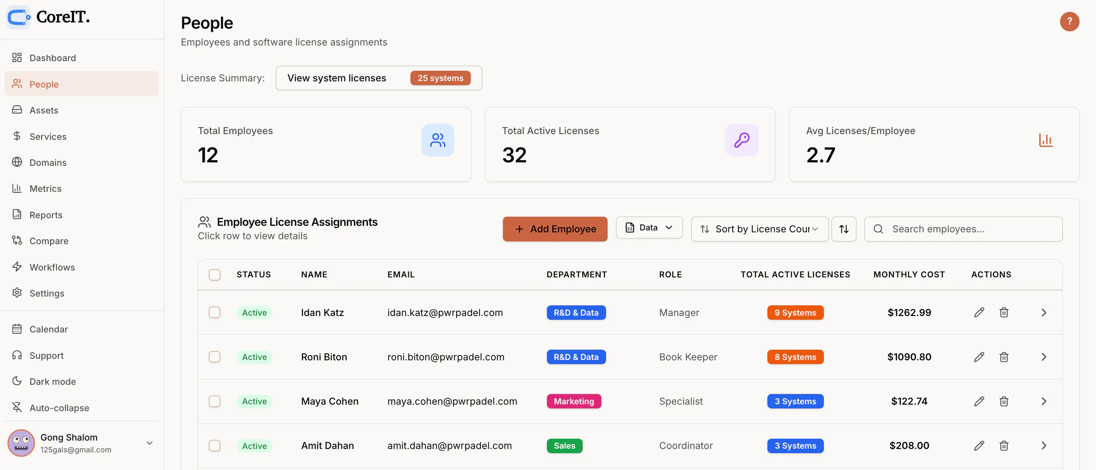
Task: Edit Idan Katz with the pencil icon
Action: [979, 312]
